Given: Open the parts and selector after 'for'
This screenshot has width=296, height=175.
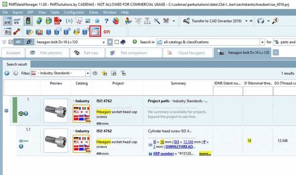Looking at the screenshot, I should point(285,42).
